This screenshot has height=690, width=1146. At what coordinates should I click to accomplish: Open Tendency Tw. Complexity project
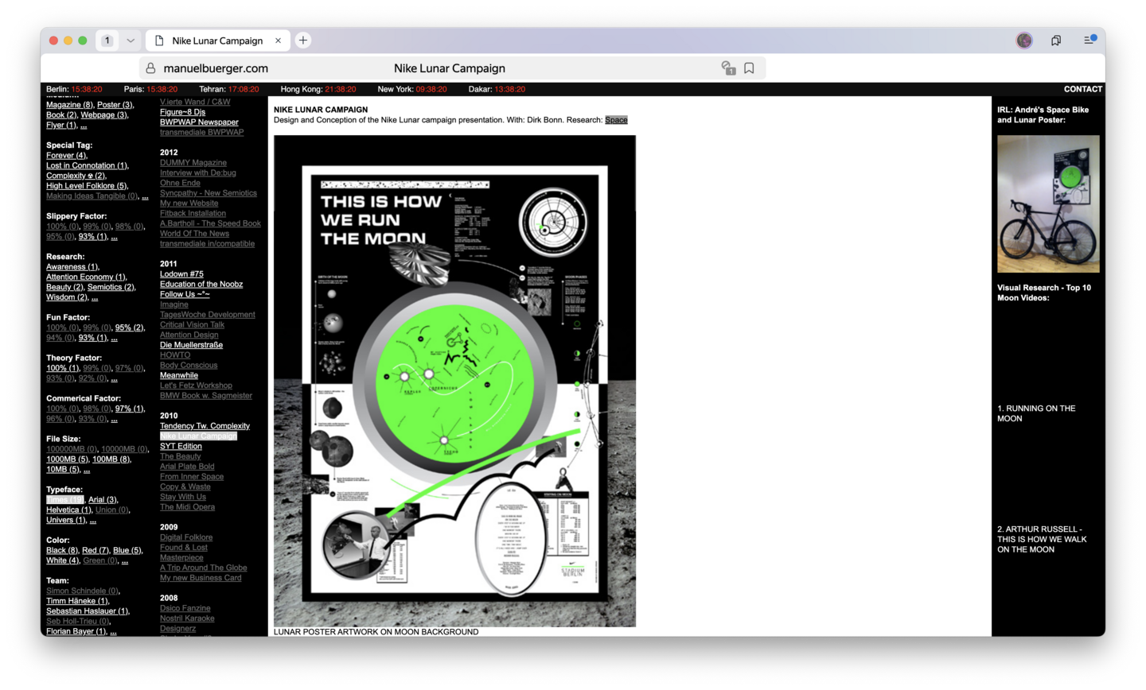(205, 426)
